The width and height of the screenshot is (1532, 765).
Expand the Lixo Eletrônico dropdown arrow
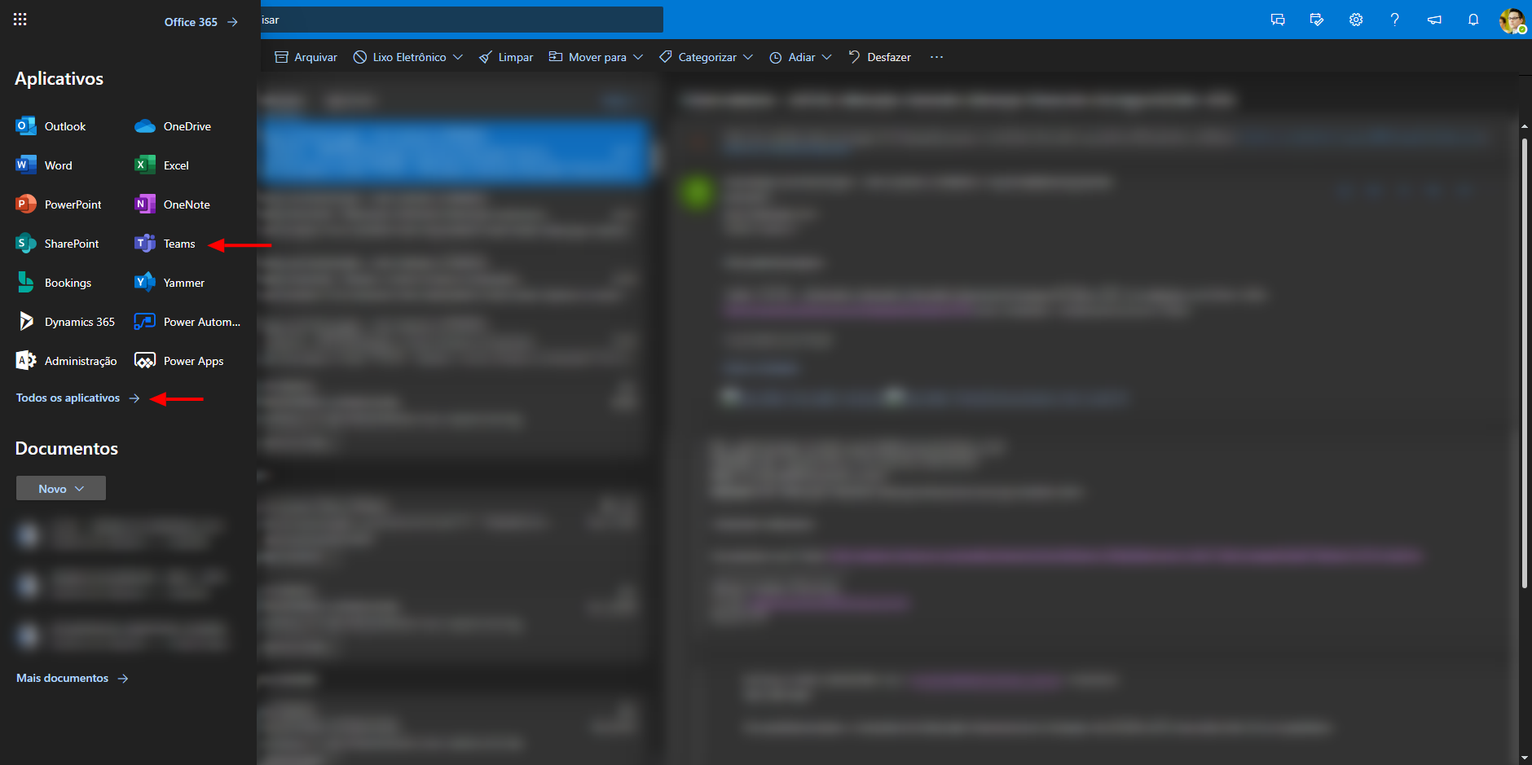458,57
